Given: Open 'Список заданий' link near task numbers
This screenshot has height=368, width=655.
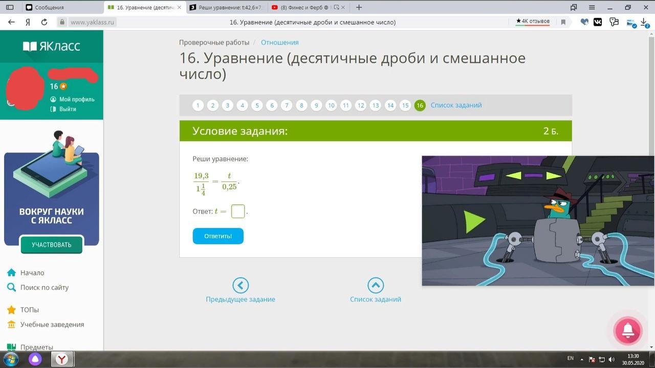Looking at the screenshot, I should [456, 105].
